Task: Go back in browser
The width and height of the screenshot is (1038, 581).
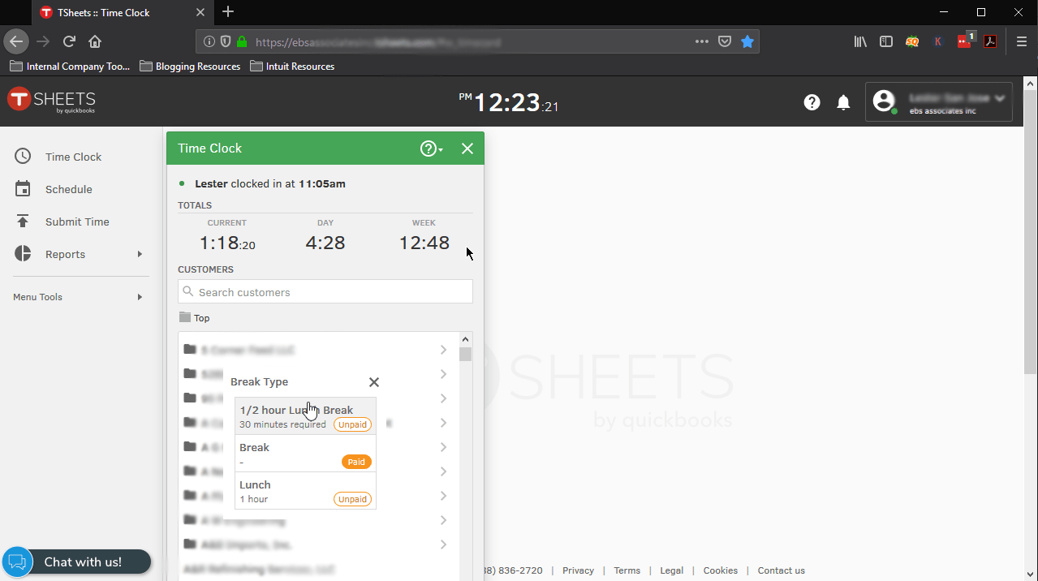Action: tap(16, 41)
